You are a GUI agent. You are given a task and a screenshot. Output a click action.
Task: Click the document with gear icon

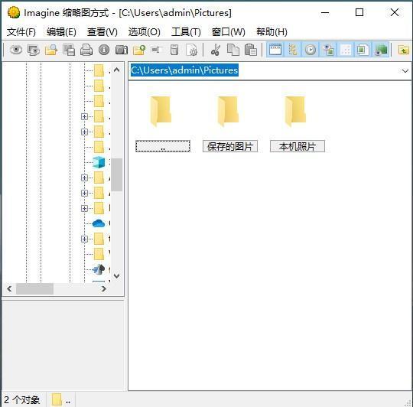(x=191, y=50)
